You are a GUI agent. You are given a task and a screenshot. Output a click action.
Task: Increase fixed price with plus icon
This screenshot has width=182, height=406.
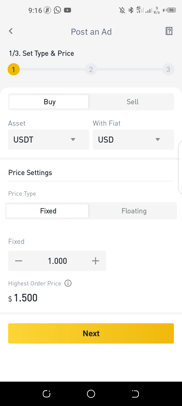pyautogui.click(x=96, y=261)
